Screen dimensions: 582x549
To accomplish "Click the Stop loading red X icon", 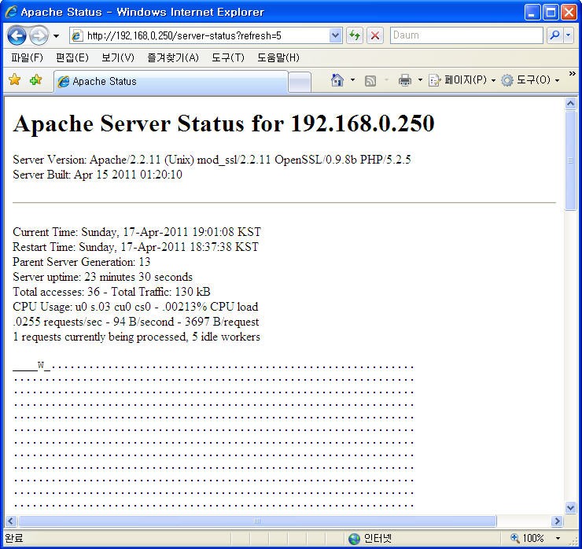I will tap(375, 35).
